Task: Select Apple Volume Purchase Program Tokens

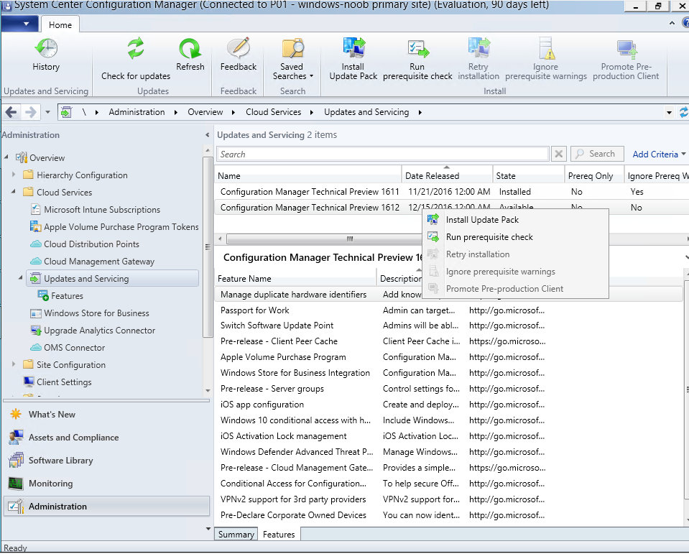Action: point(121,226)
